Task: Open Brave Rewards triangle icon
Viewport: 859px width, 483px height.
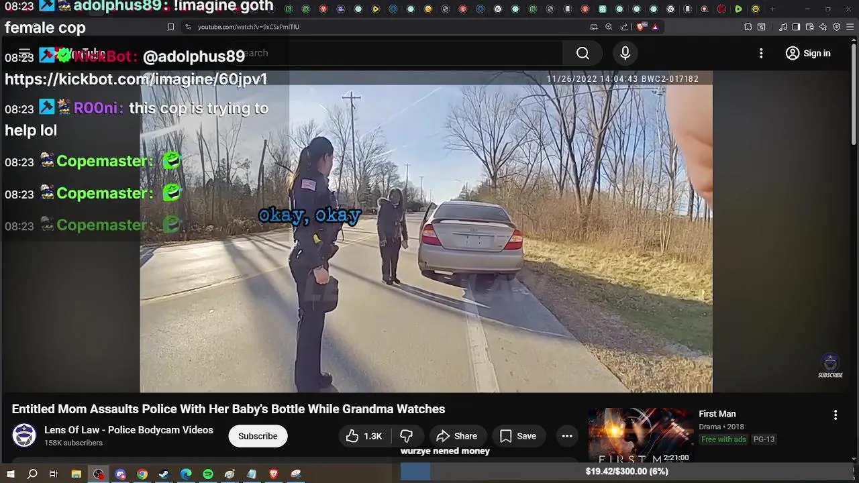Action: 655,27
